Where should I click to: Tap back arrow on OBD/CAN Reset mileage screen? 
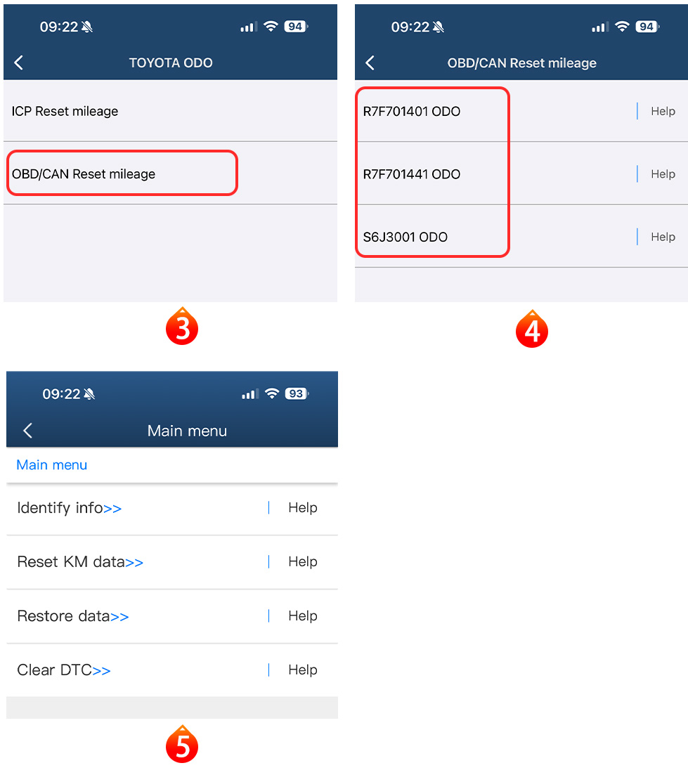coord(370,63)
